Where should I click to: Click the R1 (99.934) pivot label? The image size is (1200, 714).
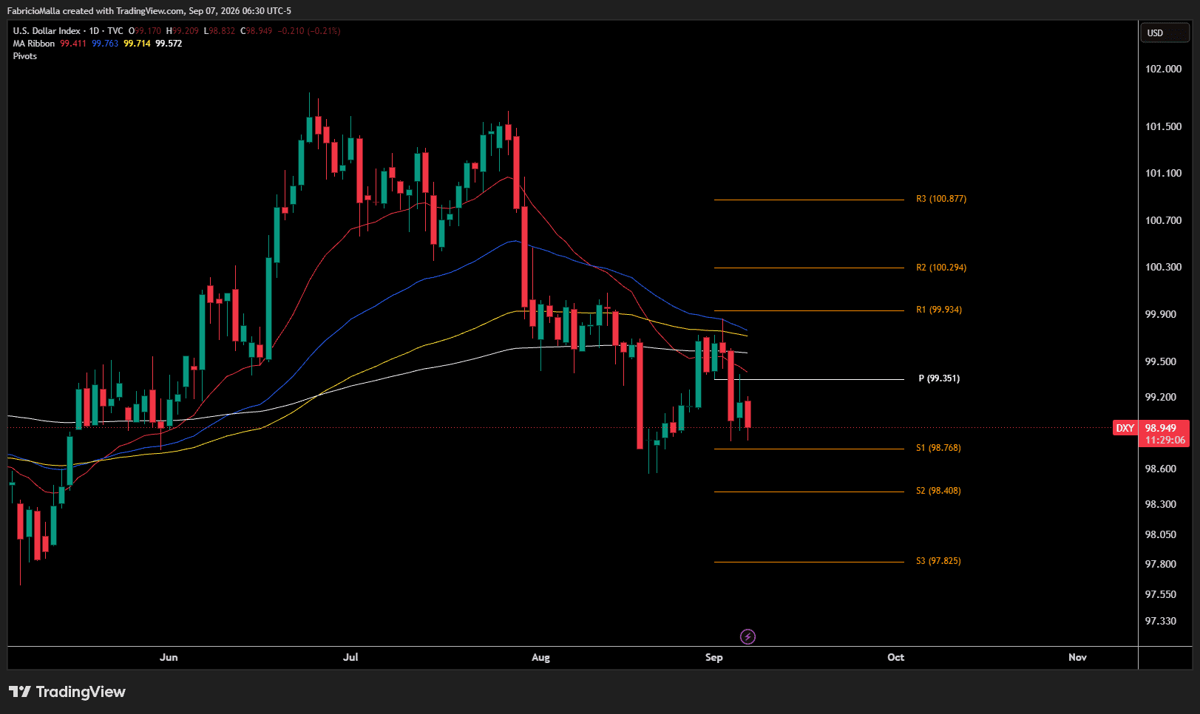(x=939, y=310)
